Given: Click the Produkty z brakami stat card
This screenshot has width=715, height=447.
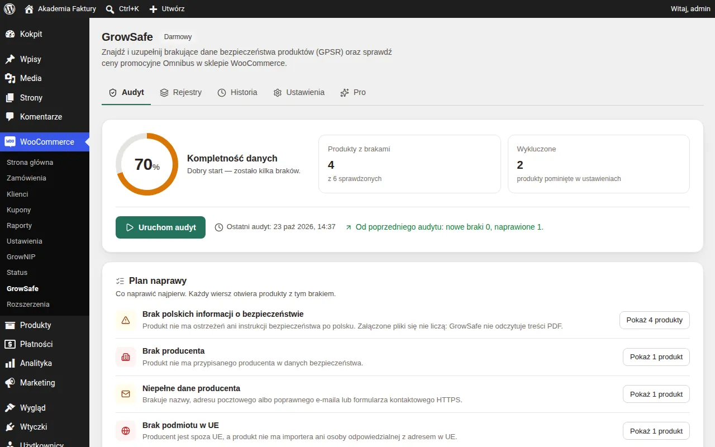Looking at the screenshot, I should (409, 164).
